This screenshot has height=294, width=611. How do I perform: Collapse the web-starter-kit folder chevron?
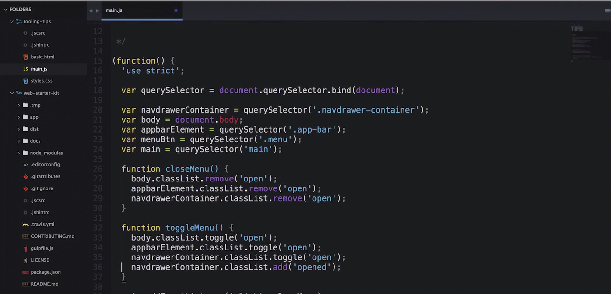(12, 93)
